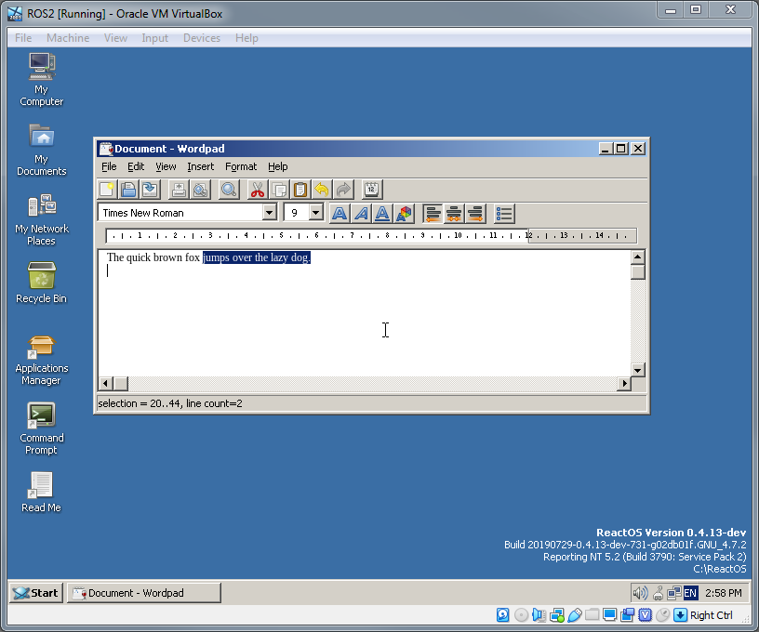Click horizontal scrollbar right arrow
Image resolution: width=759 pixels, height=632 pixels.
tap(624, 384)
